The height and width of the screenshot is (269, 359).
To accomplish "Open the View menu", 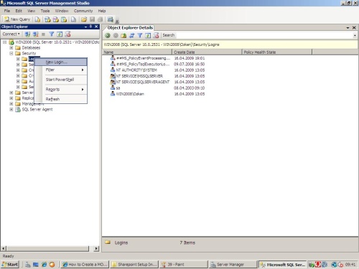I will (31, 11).
